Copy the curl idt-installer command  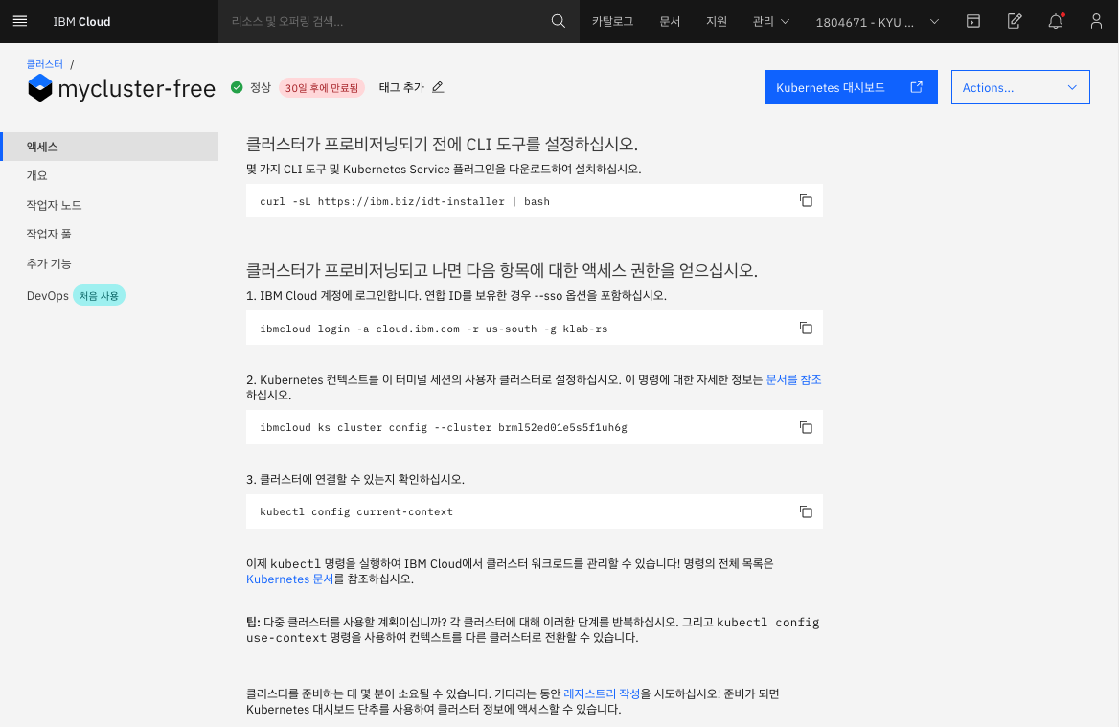point(806,200)
